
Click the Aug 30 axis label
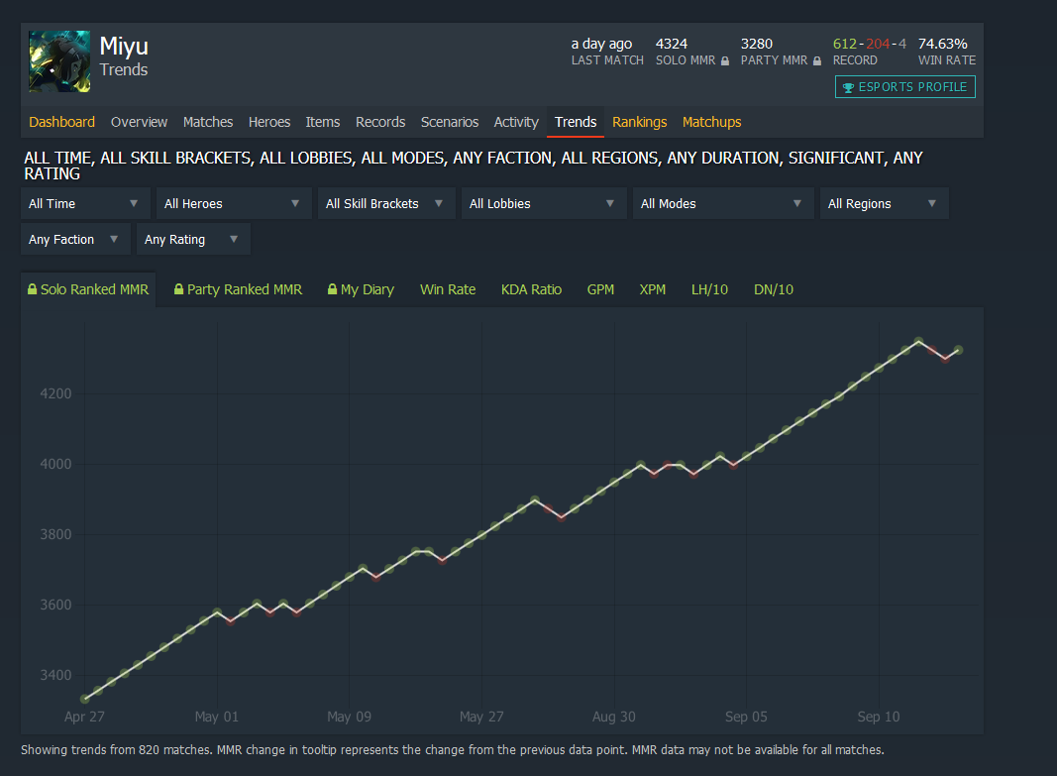coord(613,717)
